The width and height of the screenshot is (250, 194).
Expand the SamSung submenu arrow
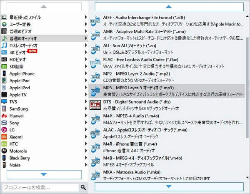tap(86, 108)
